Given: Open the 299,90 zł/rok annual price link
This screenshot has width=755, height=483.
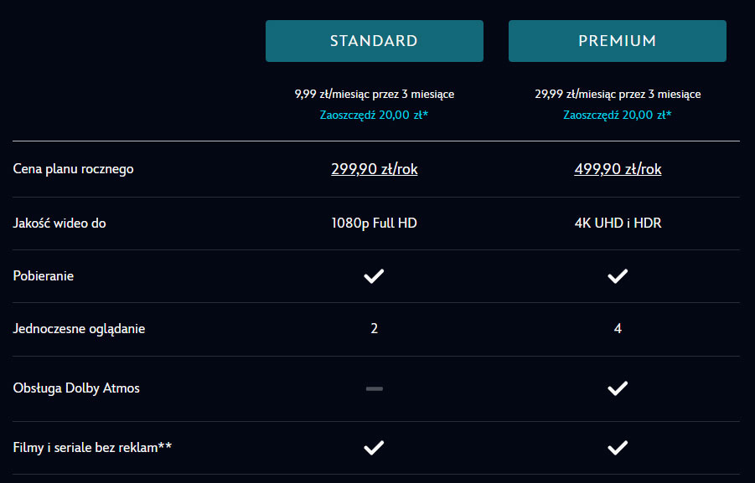Looking at the screenshot, I should pyautogui.click(x=374, y=169).
